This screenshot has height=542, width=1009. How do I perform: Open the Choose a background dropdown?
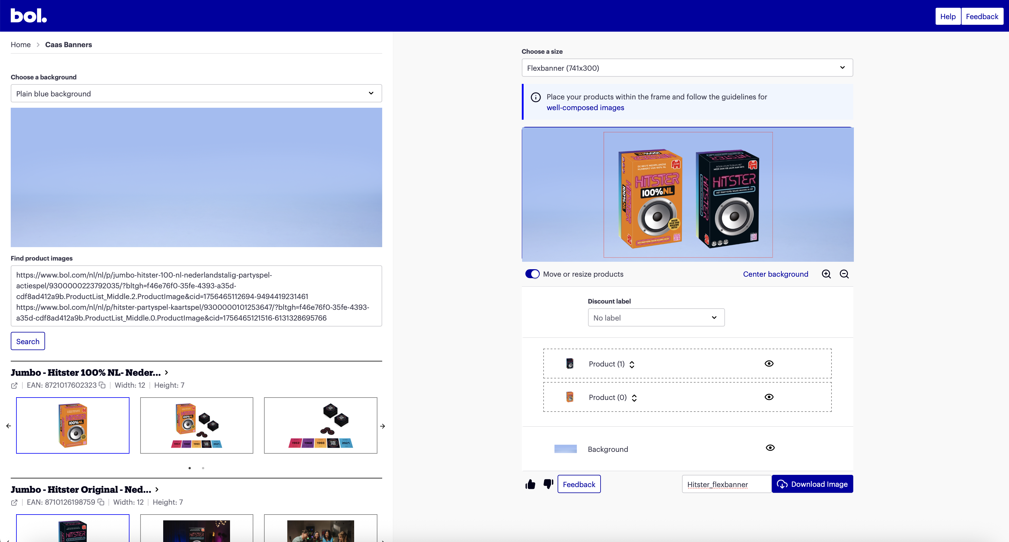pyautogui.click(x=196, y=93)
